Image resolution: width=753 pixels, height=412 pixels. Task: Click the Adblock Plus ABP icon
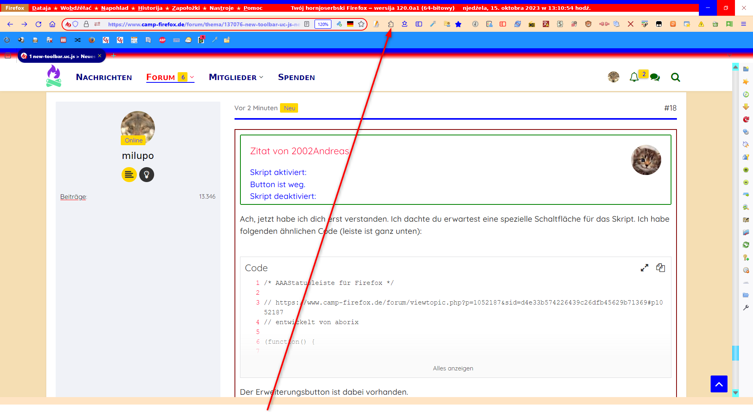click(x=162, y=40)
